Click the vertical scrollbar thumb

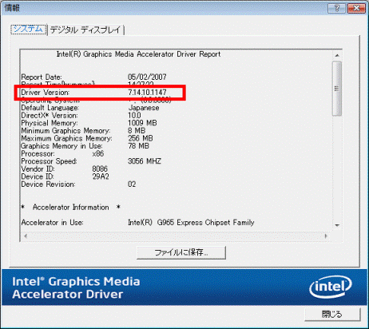pyautogui.click(x=337, y=89)
